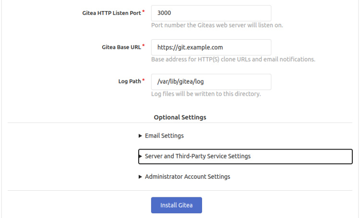Click the base address description text

(233, 59)
